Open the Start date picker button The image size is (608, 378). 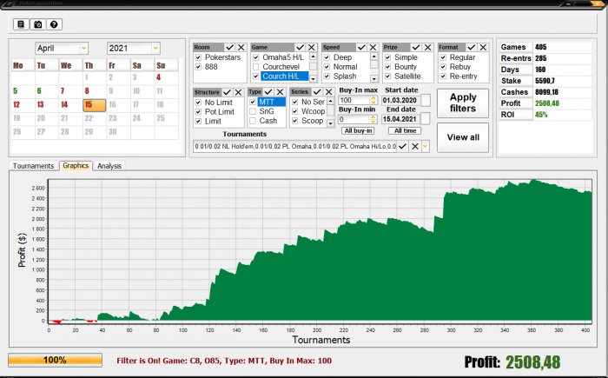tap(426, 100)
